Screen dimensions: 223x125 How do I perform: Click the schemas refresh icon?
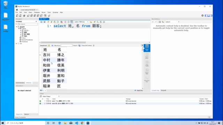tap(36, 22)
